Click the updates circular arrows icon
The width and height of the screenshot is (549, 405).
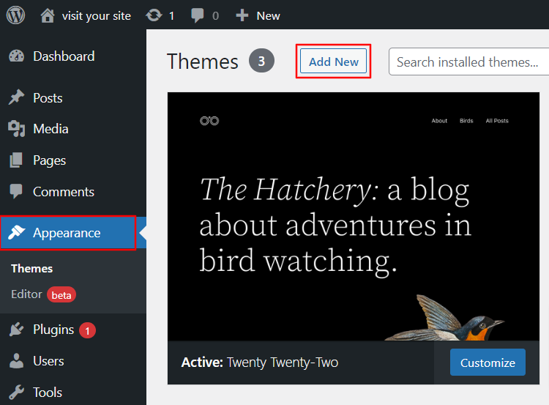tap(154, 15)
